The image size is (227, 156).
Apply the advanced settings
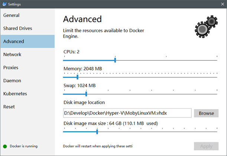[x=206, y=146]
